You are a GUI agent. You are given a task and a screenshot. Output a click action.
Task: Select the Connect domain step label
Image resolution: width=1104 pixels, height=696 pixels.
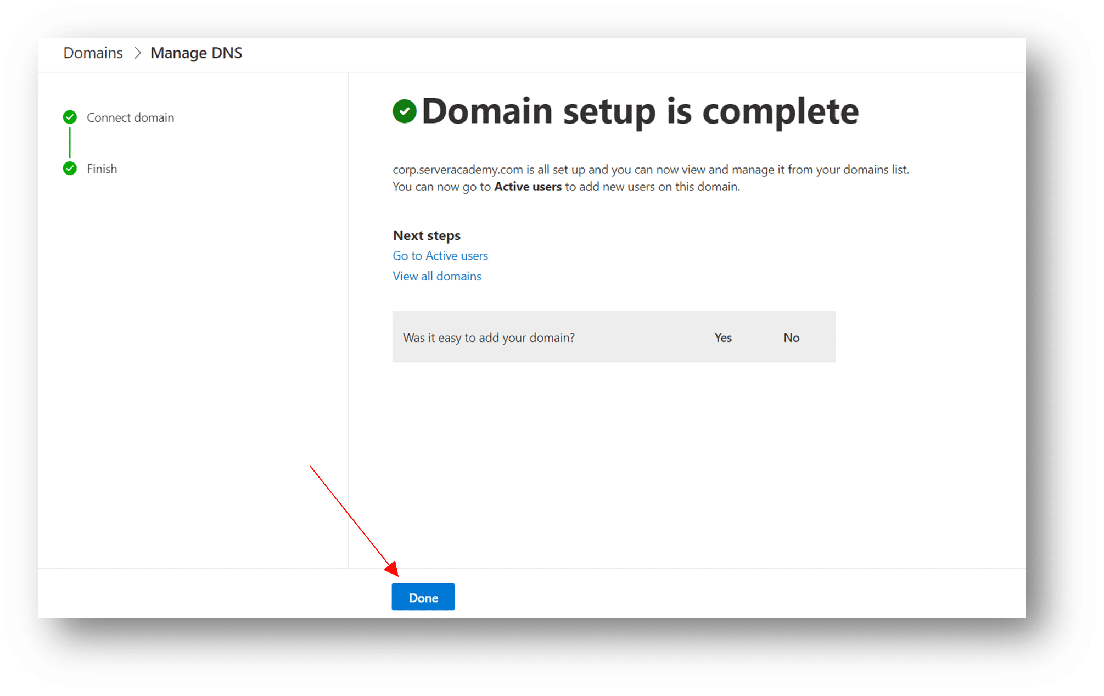130,117
